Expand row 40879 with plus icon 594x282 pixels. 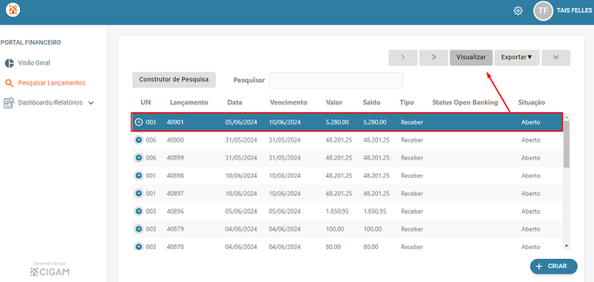pyautogui.click(x=138, y=229)
